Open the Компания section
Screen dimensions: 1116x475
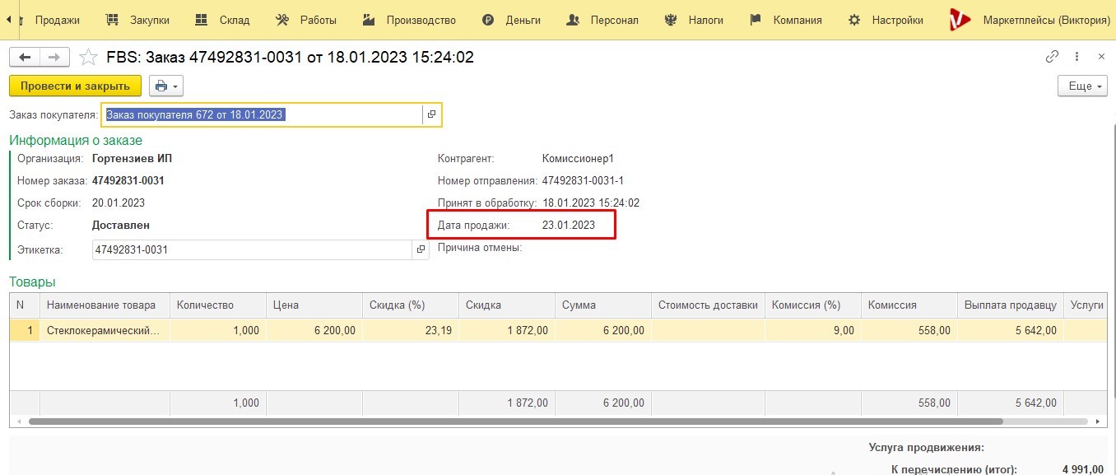coord(786,20)
